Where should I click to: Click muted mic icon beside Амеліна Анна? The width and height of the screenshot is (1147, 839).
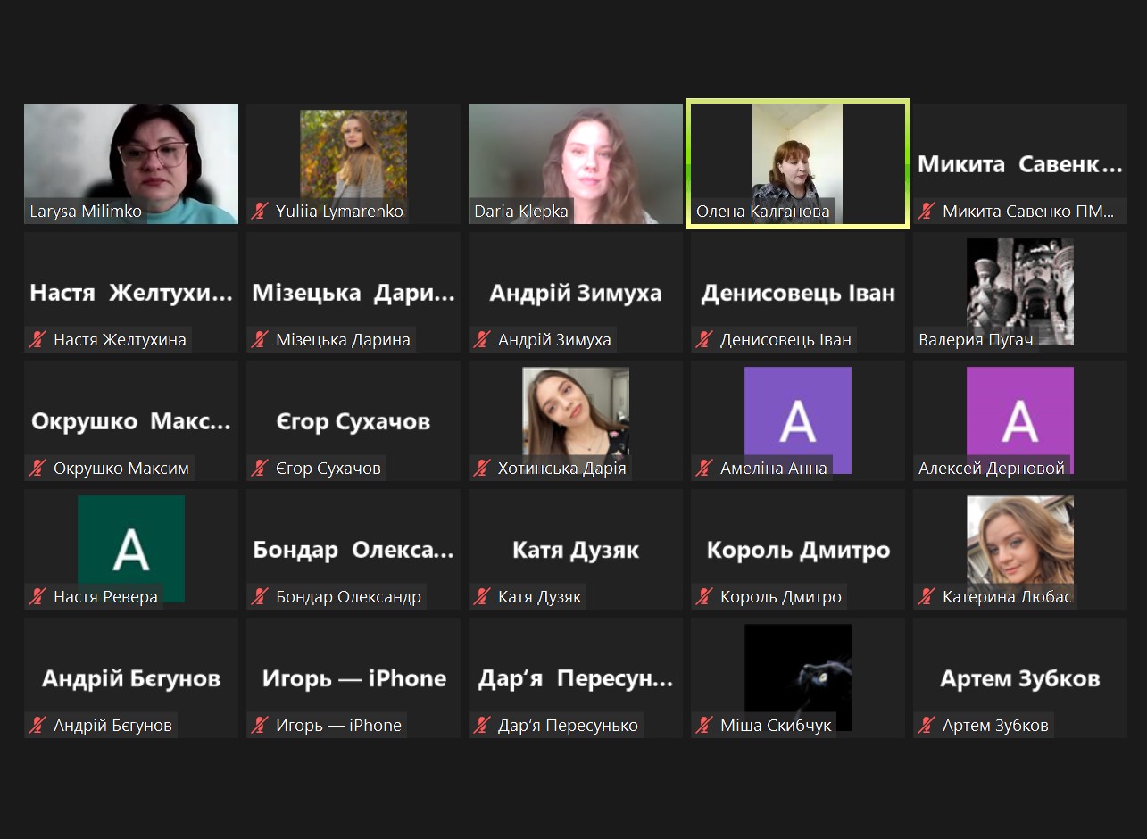click(x=704, y=468)
